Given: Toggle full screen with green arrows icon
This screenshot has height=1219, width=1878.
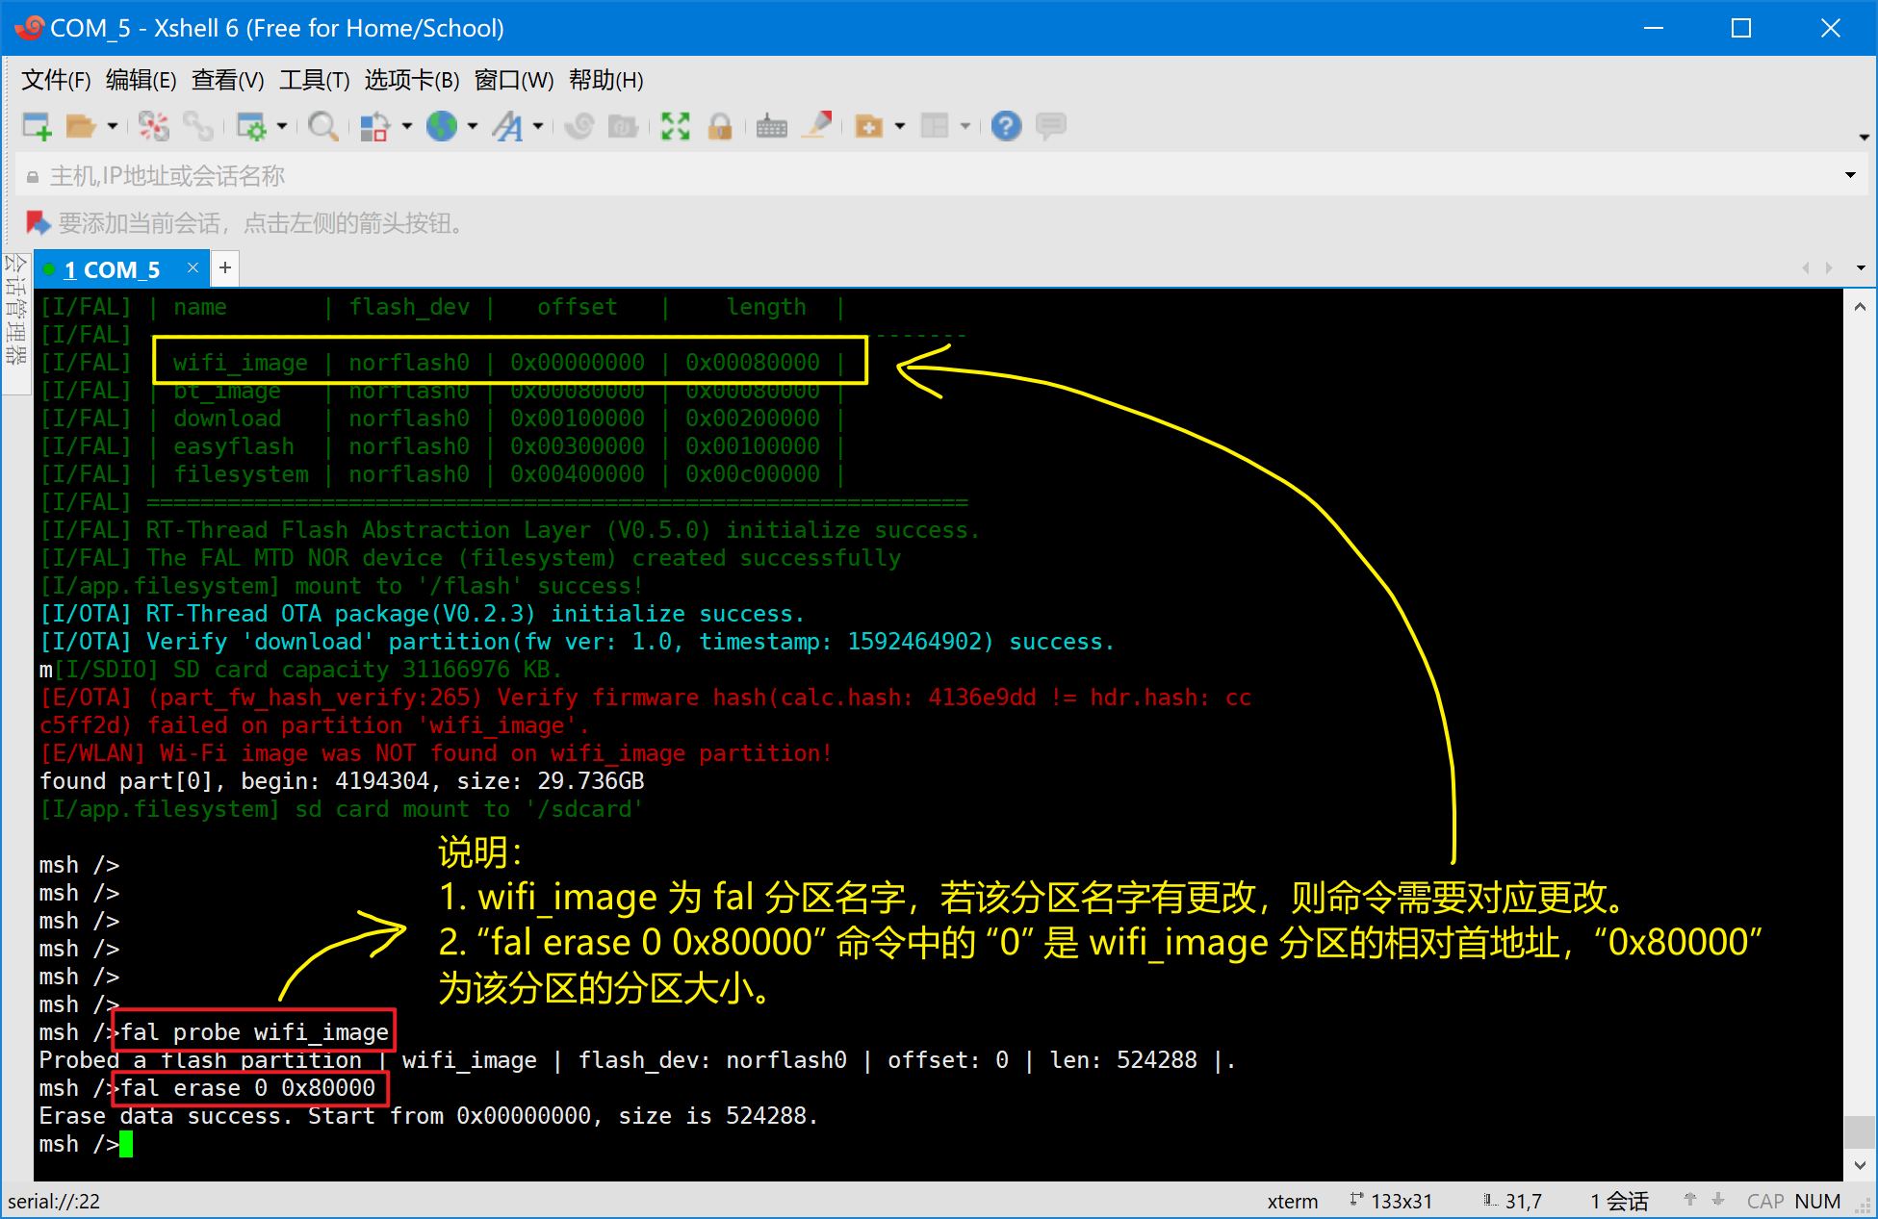Looking at the screenshot, I should click(676, 126).
